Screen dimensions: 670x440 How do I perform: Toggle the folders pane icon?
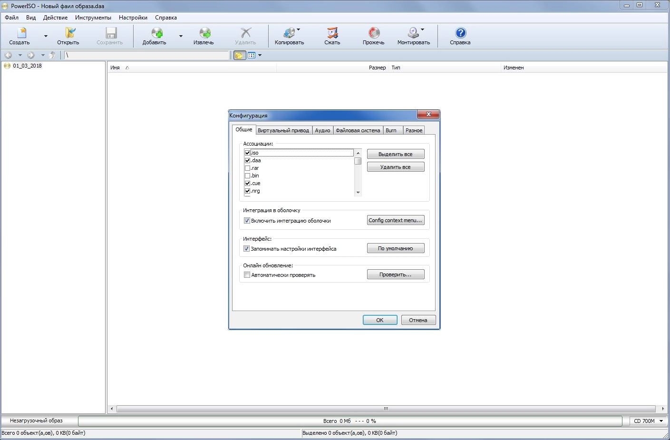tap(239, 55)
